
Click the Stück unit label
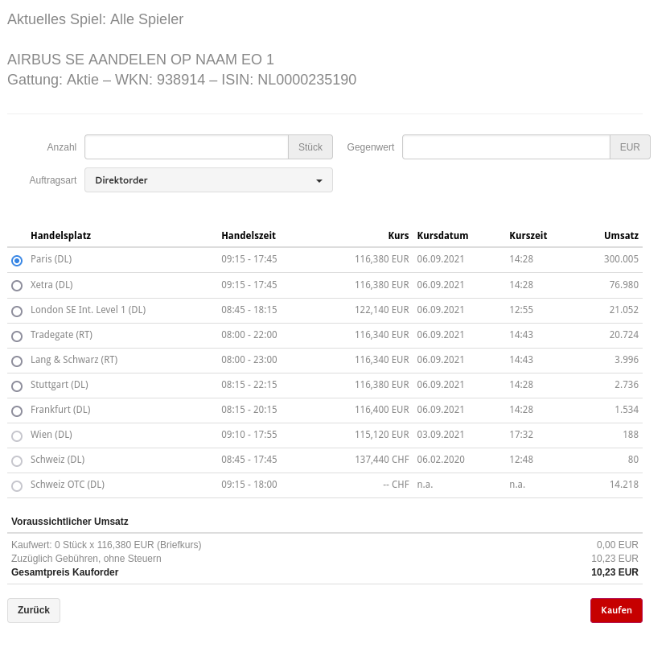pyautogui.click(x=310, y=147)
